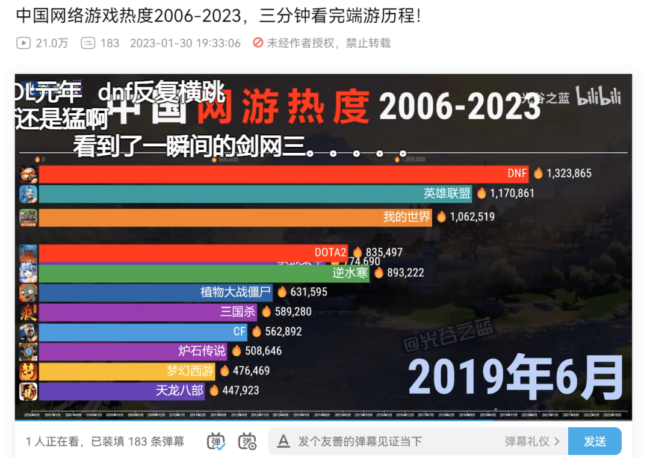This screenshot has height=458, width=650.
Task: Click the danmaku count icon beside 183
Action: coord(88,43)
